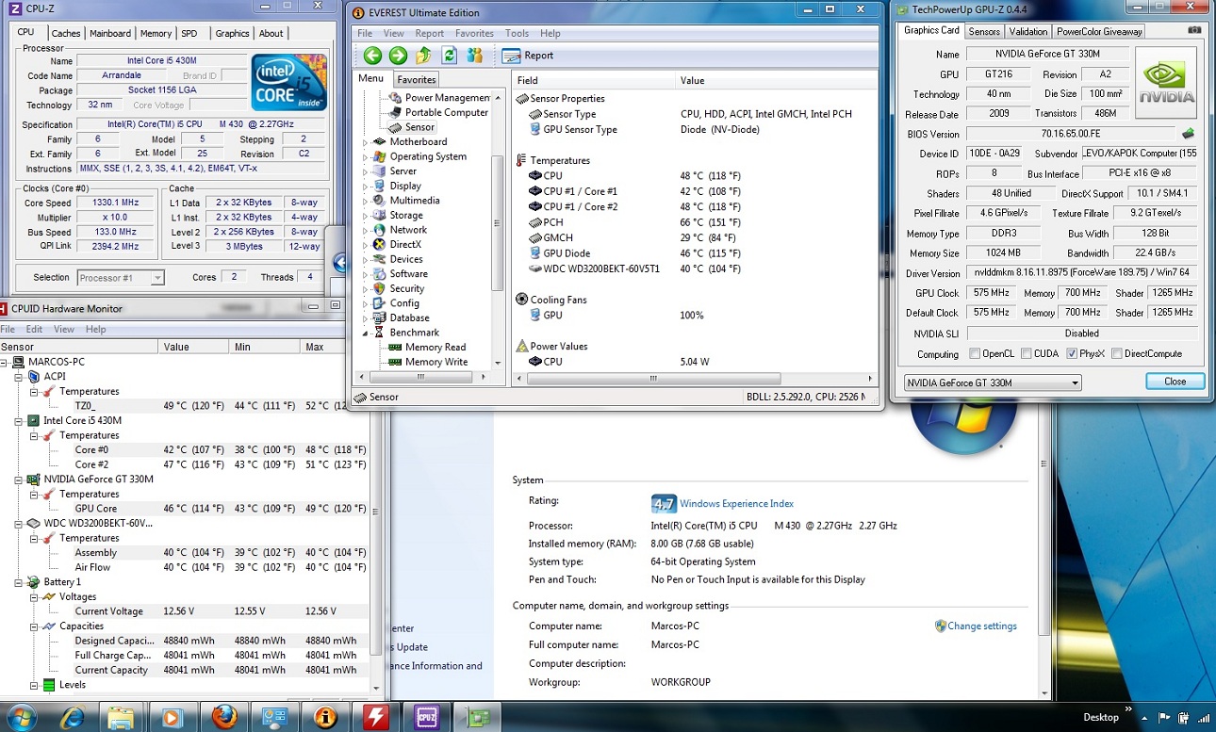Open the Tools menu in EVEREST
The height and width of the screenshot is (732, 1216).
[517, 33]
